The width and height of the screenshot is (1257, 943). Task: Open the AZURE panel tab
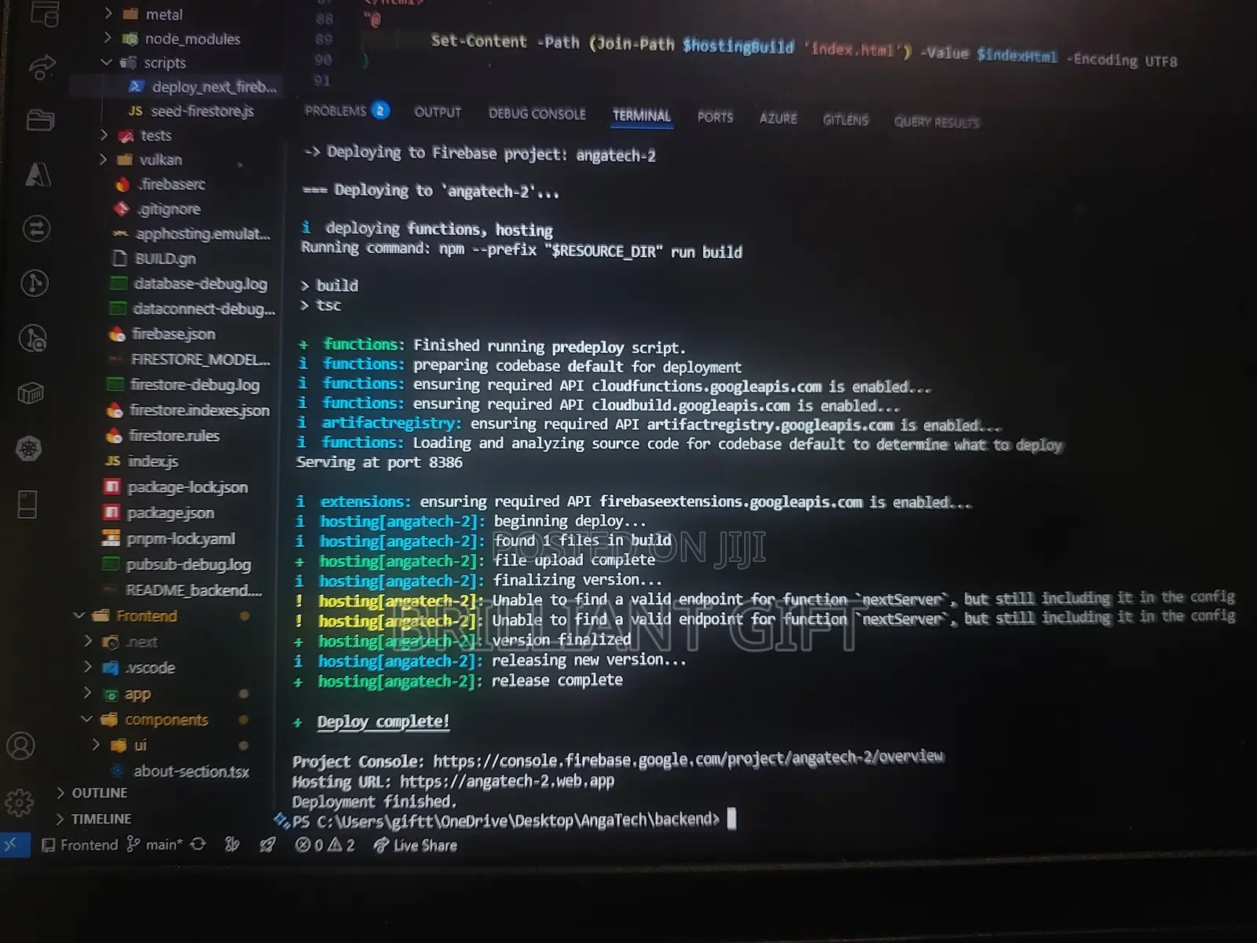[x=778, y=119]
